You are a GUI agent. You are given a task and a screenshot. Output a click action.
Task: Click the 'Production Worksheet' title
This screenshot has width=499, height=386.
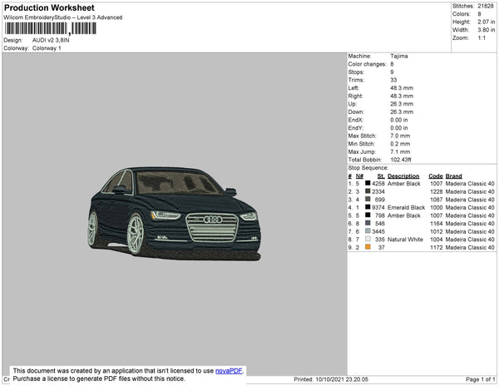[49, 7]
